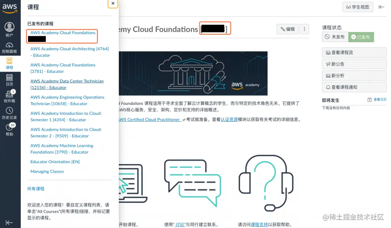Open Introduction to Cloud Semester 1 [4354]
This screenshot has height=228, width=391.
tap(66, 117)
